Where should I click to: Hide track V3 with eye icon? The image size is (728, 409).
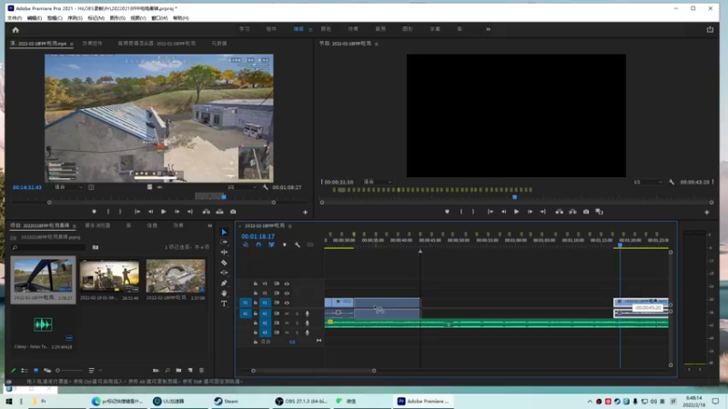click(287, 284)
